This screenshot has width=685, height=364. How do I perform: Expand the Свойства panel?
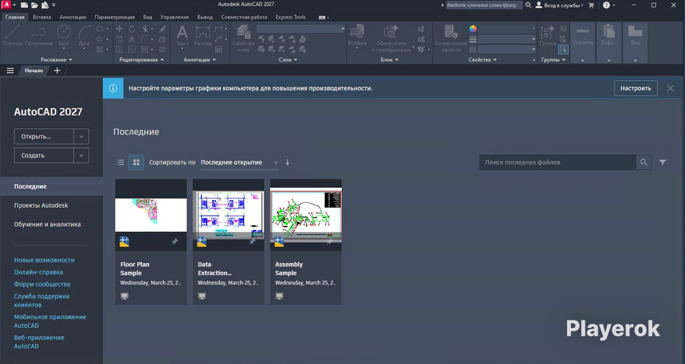coord(483,60)
